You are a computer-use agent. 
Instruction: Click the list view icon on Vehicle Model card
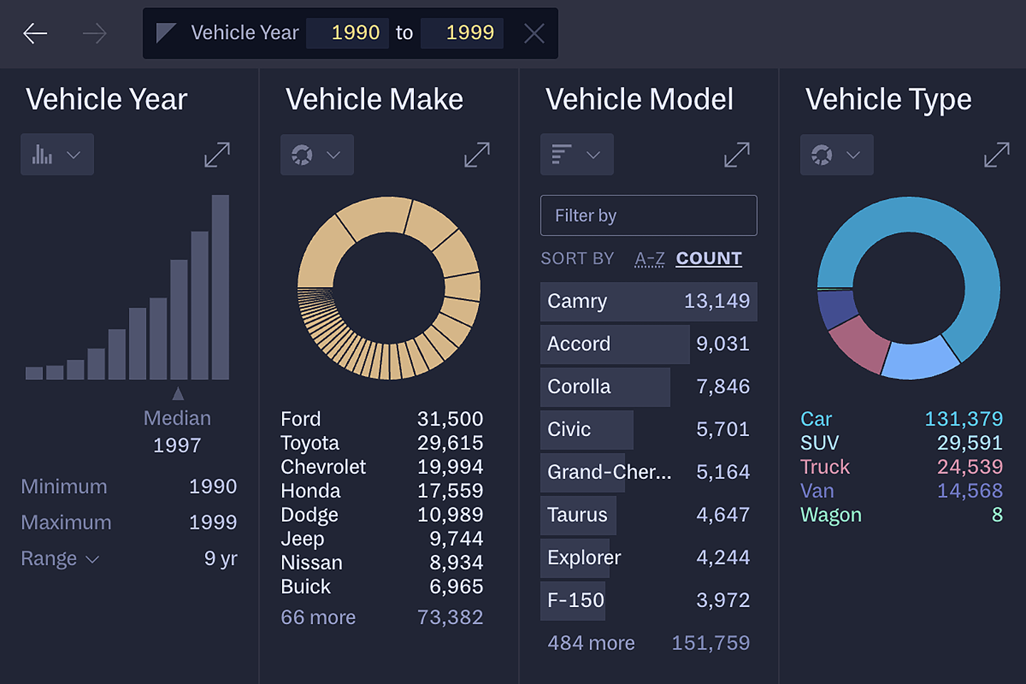click(562, 154)
